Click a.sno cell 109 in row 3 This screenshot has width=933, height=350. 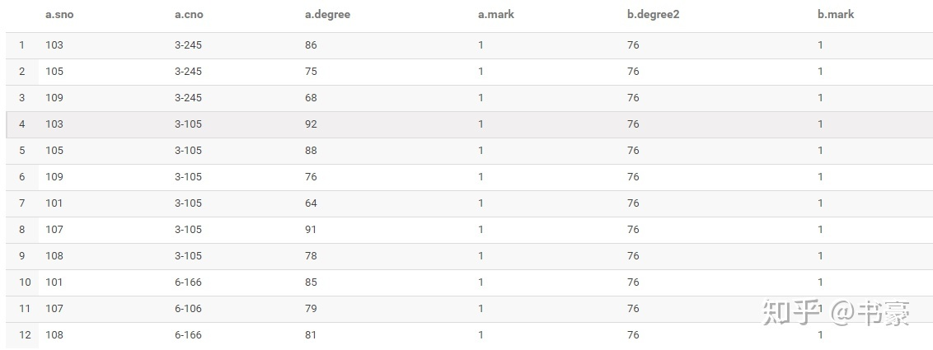click(54, 97)
